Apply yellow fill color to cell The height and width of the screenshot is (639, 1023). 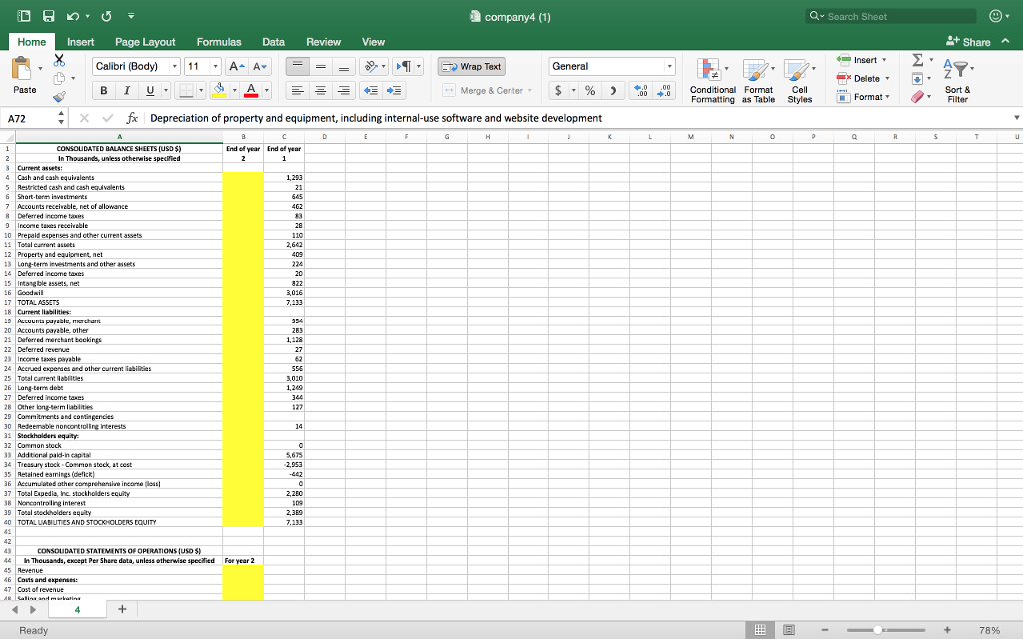coord(219,90)
